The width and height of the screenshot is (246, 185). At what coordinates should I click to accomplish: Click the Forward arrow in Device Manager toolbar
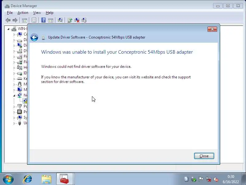(15, 20)
